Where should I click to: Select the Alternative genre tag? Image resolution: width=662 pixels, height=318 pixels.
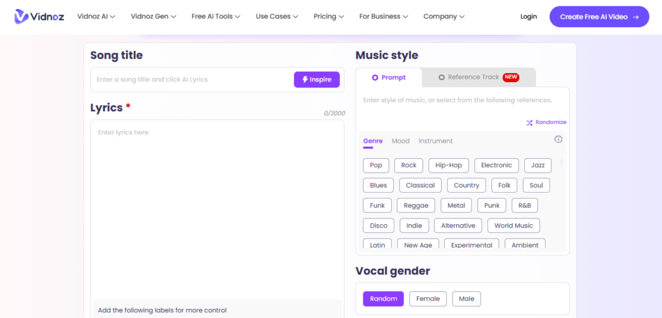click(458, 226)
